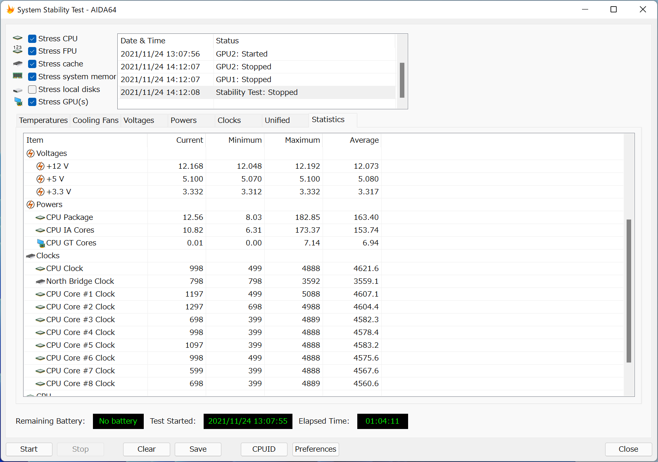
Task: Click the CPU Core #8 Clock icon
Action: tap(40, 384)
